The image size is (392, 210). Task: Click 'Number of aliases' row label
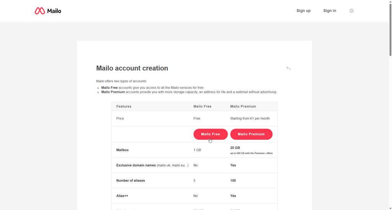pos(131,181)
